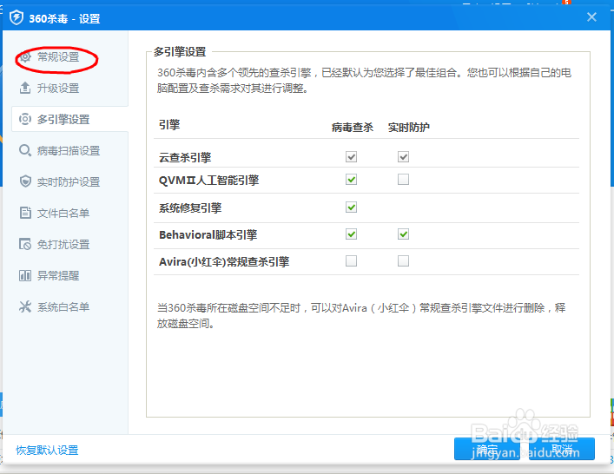Confirm settings with 确定 button
Viewport: 614px width, 474px height.
tap(487, 449)
